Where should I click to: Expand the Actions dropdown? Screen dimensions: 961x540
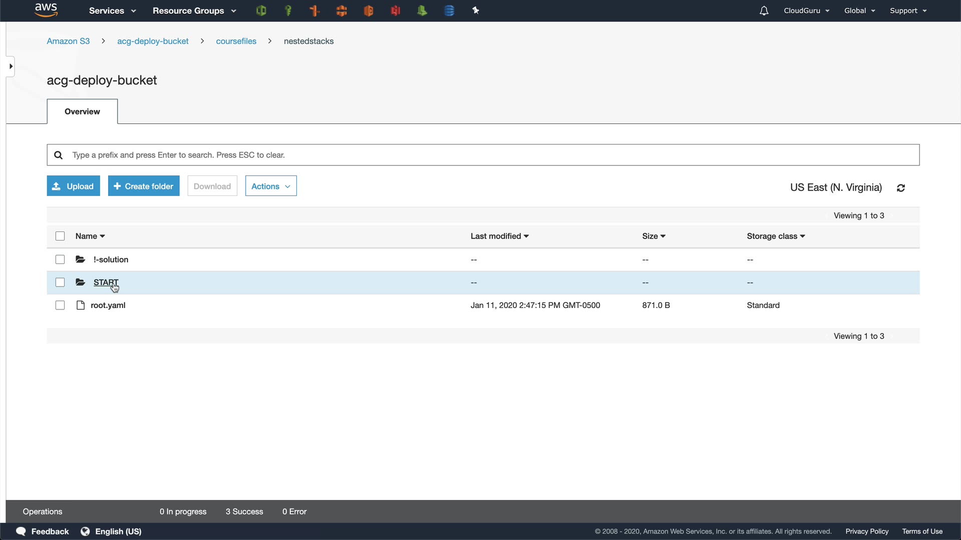tap(271, 186)
